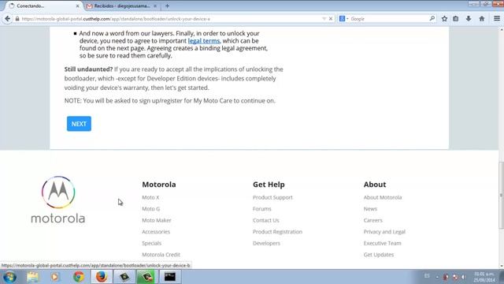
Task: Open the Moto Maker link
Action: tap(157, 220)
